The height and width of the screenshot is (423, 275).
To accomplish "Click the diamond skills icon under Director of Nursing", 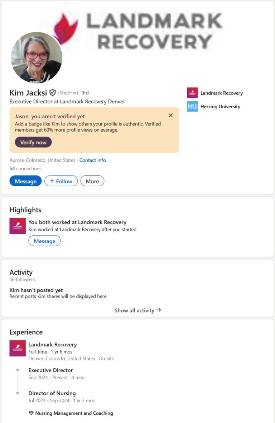I will [31, 413].
